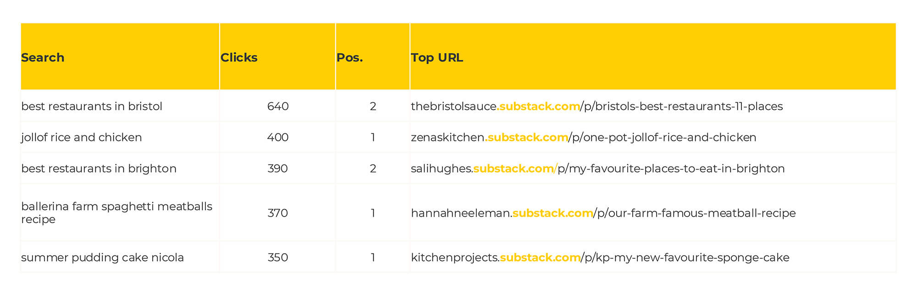Click "best restaurants in brighton" search cell
917x294 pixels.
click(x=99, y=169)
